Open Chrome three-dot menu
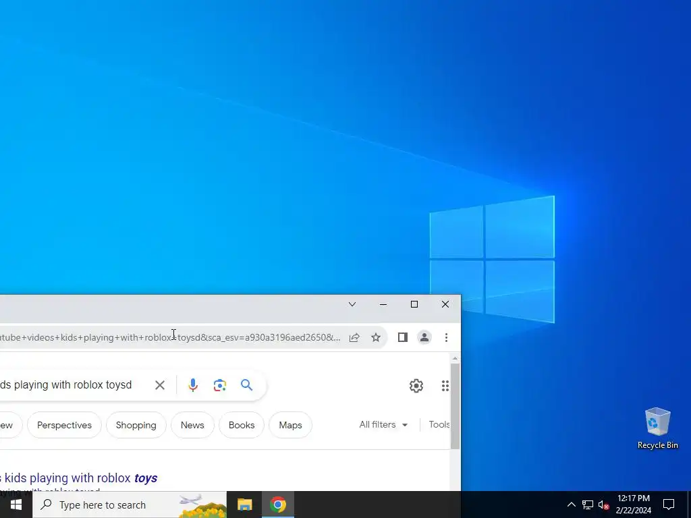 447,337
